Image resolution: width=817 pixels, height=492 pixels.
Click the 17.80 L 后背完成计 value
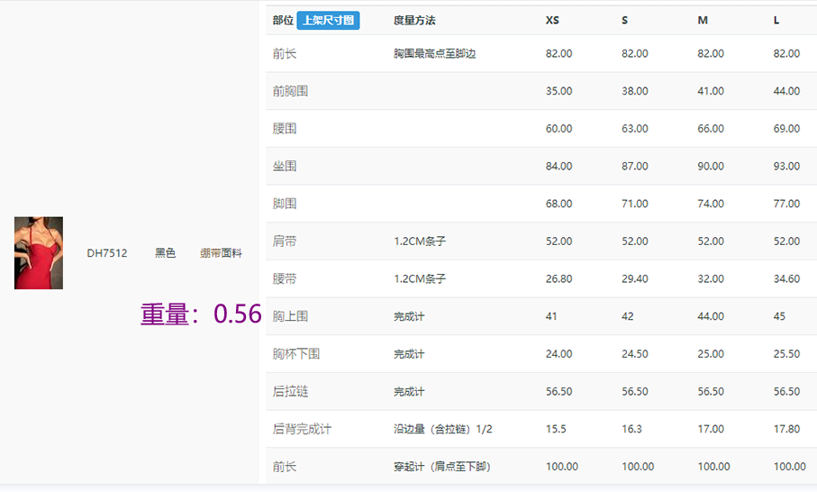tap(786, 429)
